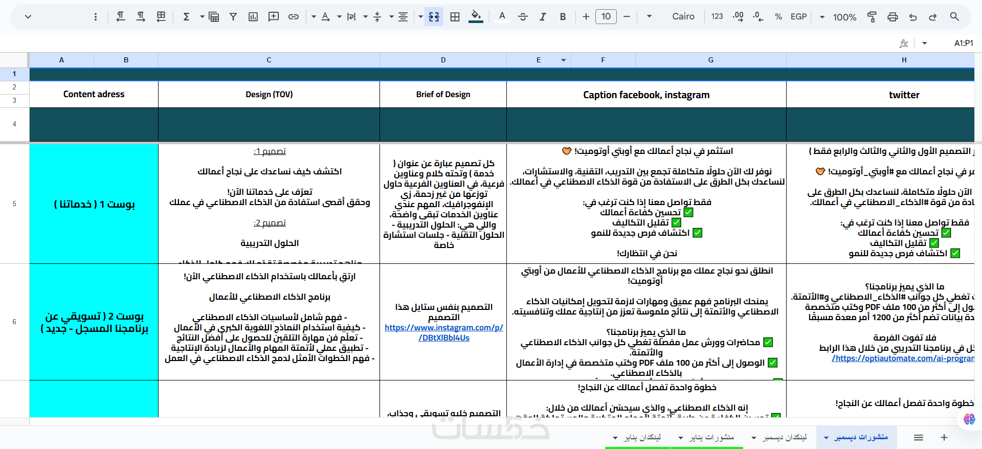Screen dimensions: 982x449
Task: Open horizontal align options
Action: 403,17
